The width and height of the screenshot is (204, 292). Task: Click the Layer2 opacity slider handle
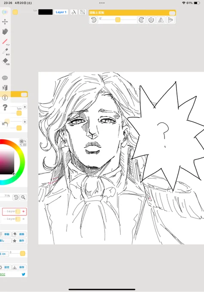18,219
